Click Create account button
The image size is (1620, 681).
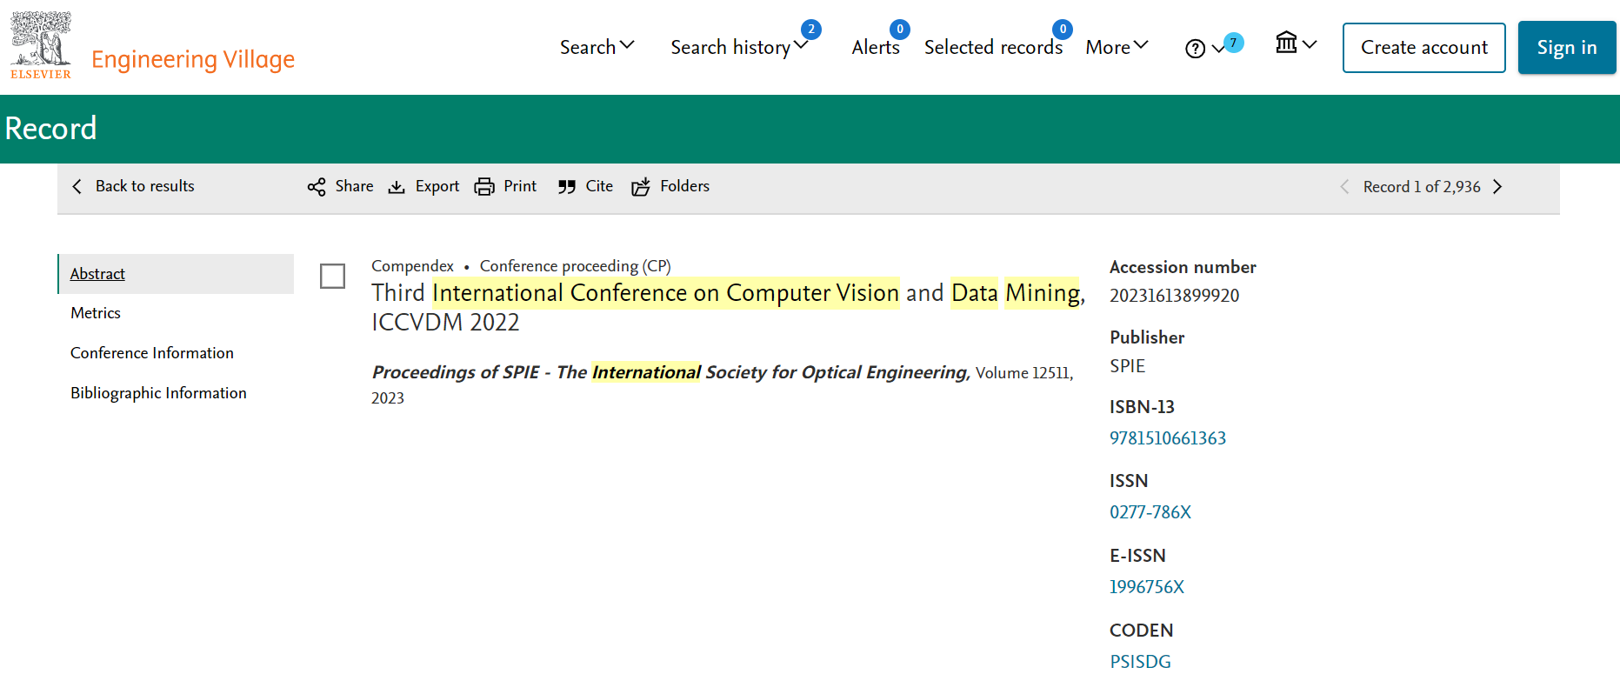tap(1424, 48)
